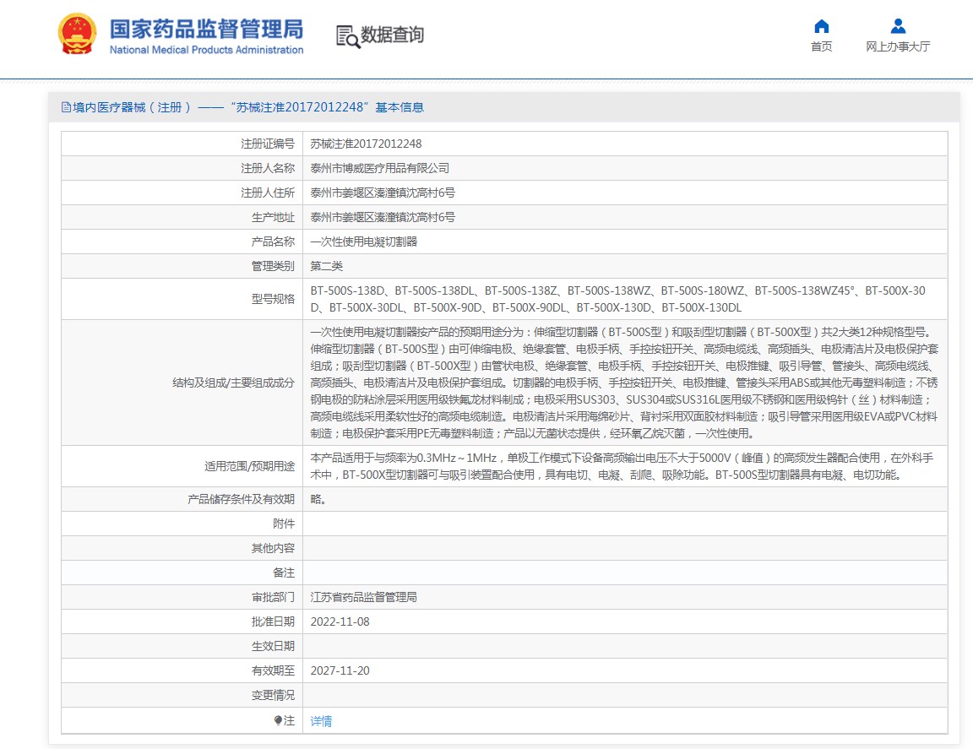The image size is (973, 749).
Task: Click the document icon before 境内医疗器械
Action: (66, 107)
